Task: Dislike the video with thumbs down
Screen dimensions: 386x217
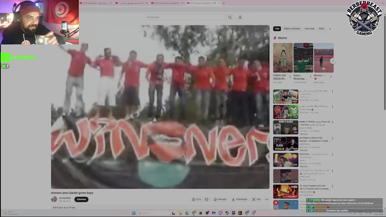Action: [x=207, y=199]
